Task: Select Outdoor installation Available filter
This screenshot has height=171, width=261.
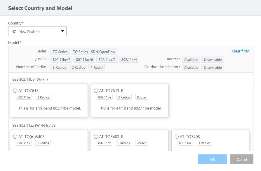Action: coord(191,67)
